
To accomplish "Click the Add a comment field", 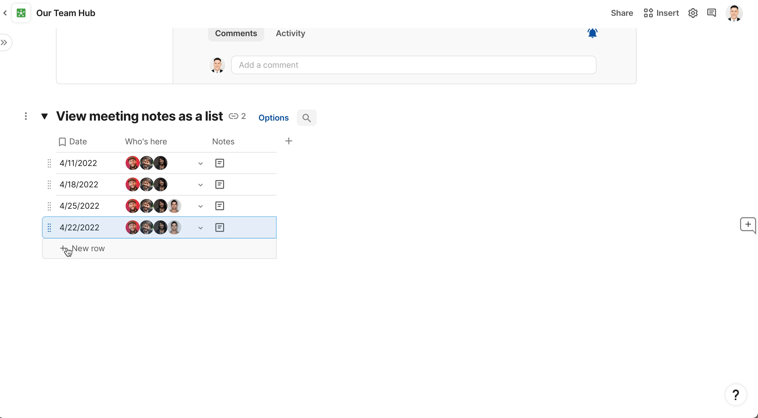I will (x=413, y=65).
